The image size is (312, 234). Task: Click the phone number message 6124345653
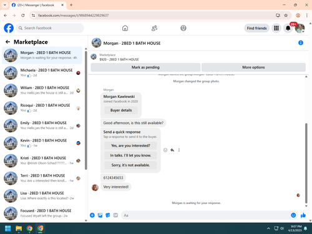[x=113, y=178]
